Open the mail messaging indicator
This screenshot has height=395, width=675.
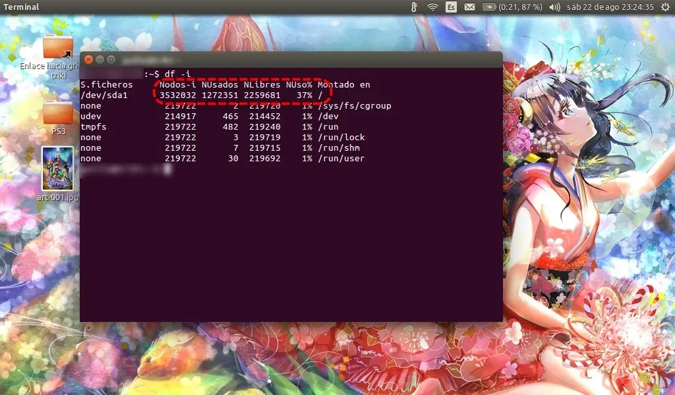469,7
